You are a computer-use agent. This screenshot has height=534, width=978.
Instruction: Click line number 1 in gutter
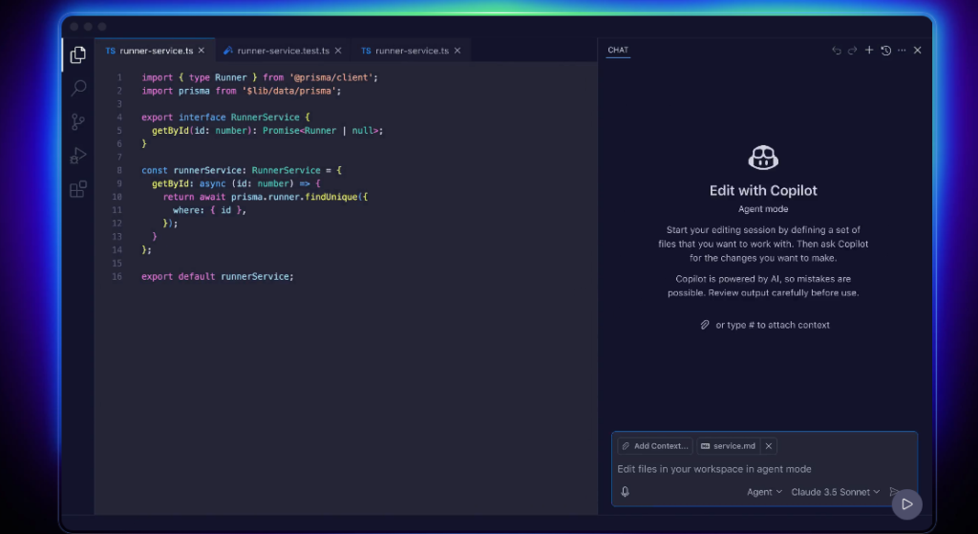(119, 78)
